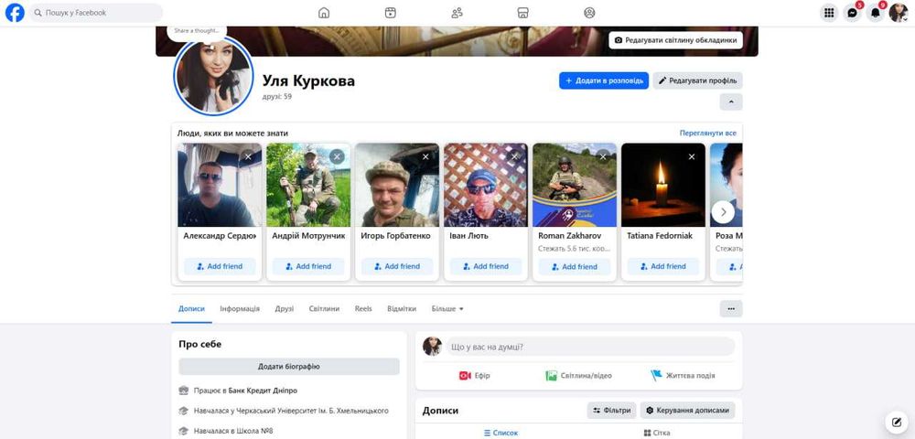The width and height of the screenshot is (915, 439).
Task: Click the Що у вас на думці? composer
Action: [x=590, y=347]
